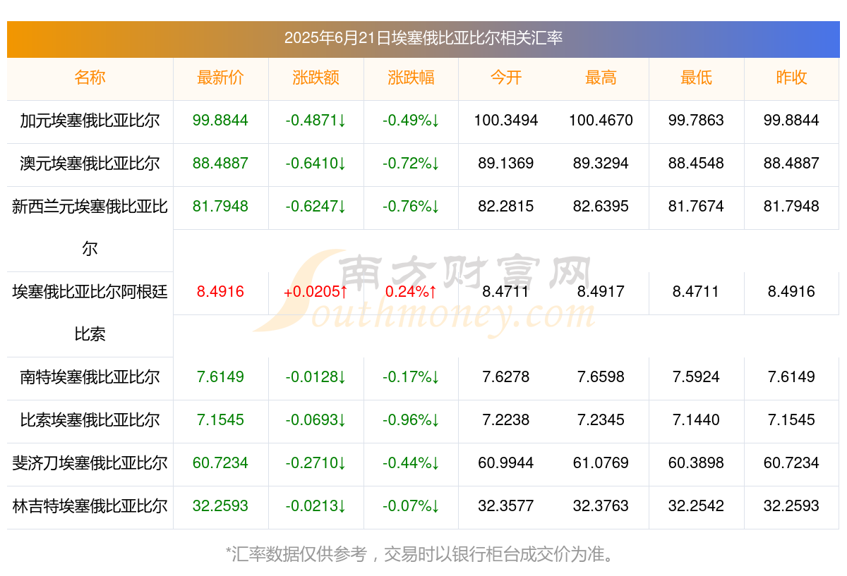The width and height of the screenshot is (847, 576).
Task: Click the low value 99.7863
Action: pyautogui.click(x=696, y=121)
